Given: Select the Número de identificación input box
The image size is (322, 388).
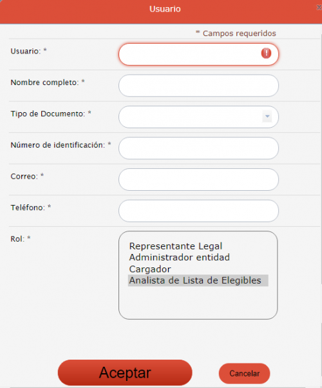Looking at the screenshot, I should (x=198, y=148).
